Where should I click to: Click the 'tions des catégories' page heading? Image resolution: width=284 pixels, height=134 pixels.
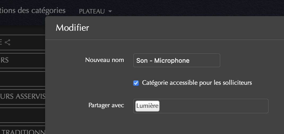(33, 10)
